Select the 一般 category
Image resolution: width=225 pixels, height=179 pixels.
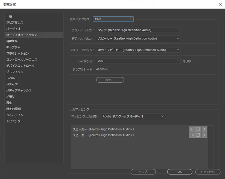click(34, 17)
